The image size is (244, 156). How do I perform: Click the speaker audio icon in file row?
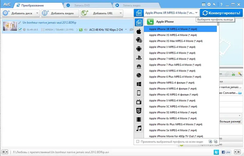point(86,30)
